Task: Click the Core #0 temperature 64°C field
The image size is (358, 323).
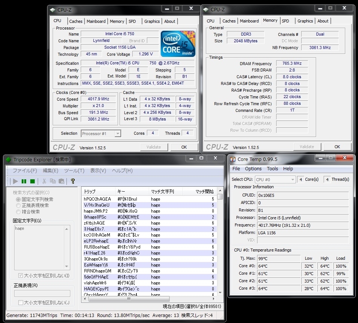Action: pos(279,266)
